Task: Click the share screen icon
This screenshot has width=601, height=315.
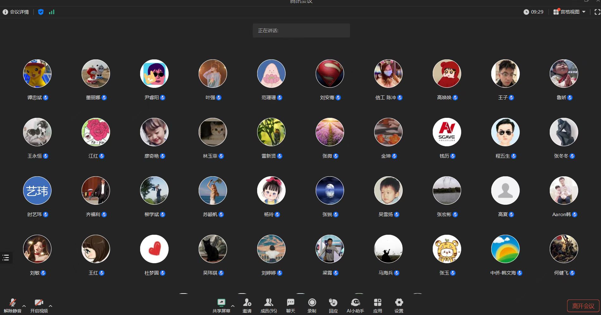Action: coord(221,303)
